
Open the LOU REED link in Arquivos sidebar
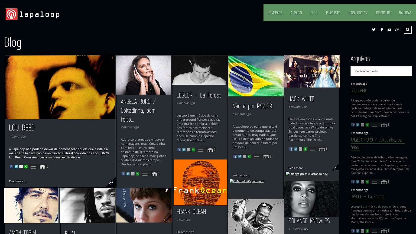[x=358, y=91]
